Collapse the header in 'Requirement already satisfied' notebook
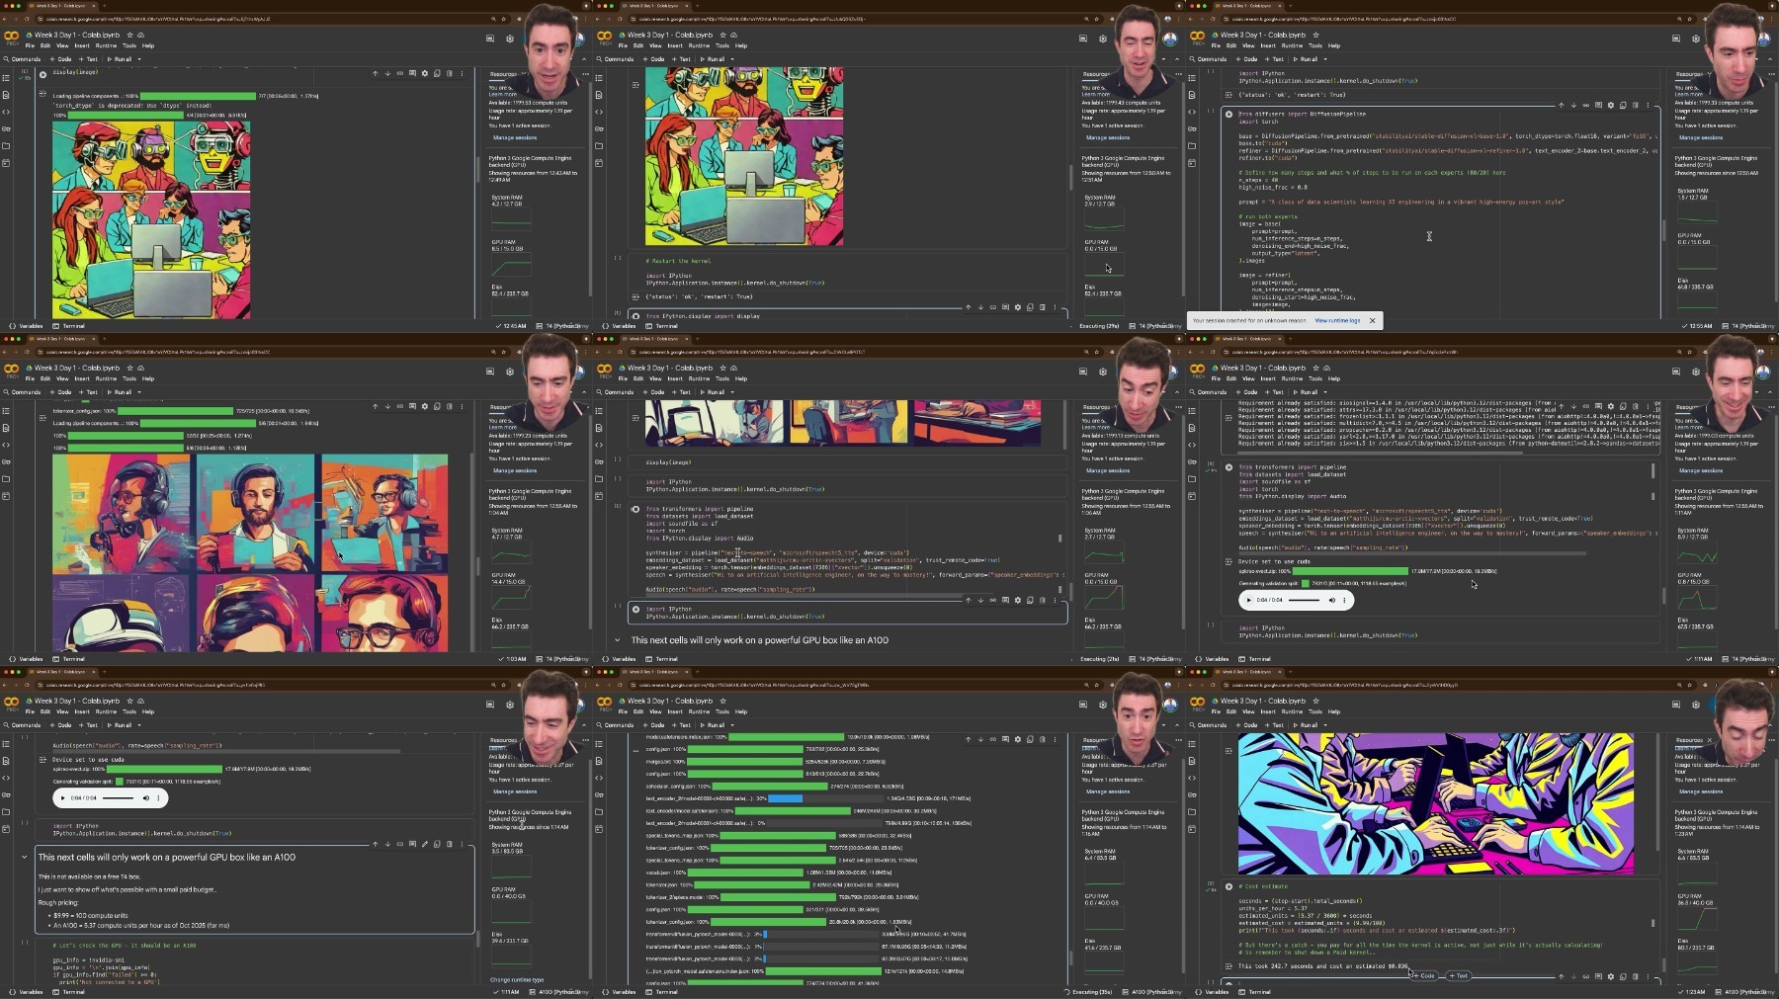 pos(1770,392)
